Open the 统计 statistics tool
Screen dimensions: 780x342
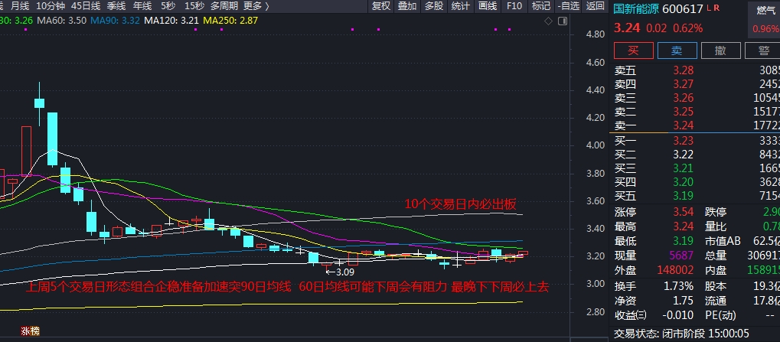(x=461, y=6)
